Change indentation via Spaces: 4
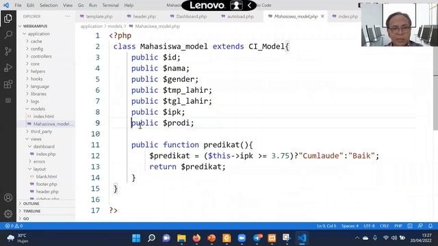This screenshot has width=438, height=246. [x=350, y=226]
